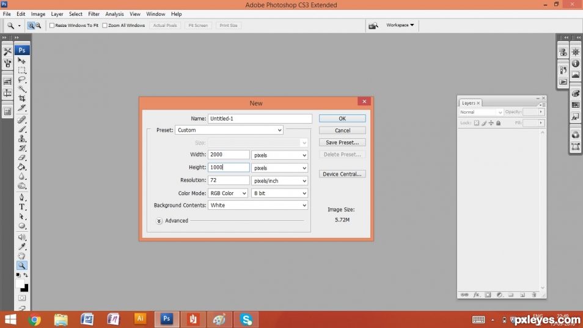
Task: Open Color Mode RGB Color dropdown
Action: click(x=227, y=193)
